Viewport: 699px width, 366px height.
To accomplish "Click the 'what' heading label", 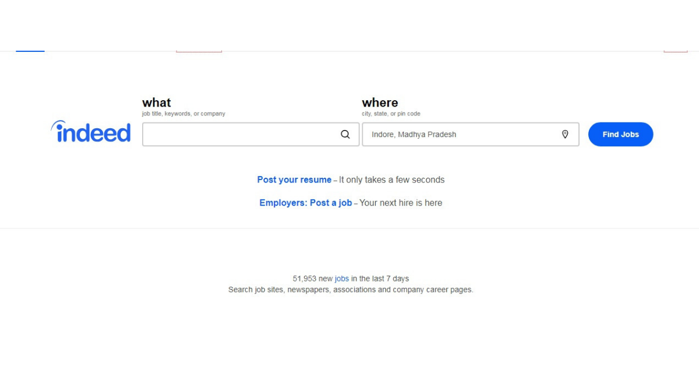I will coord(157,103).
